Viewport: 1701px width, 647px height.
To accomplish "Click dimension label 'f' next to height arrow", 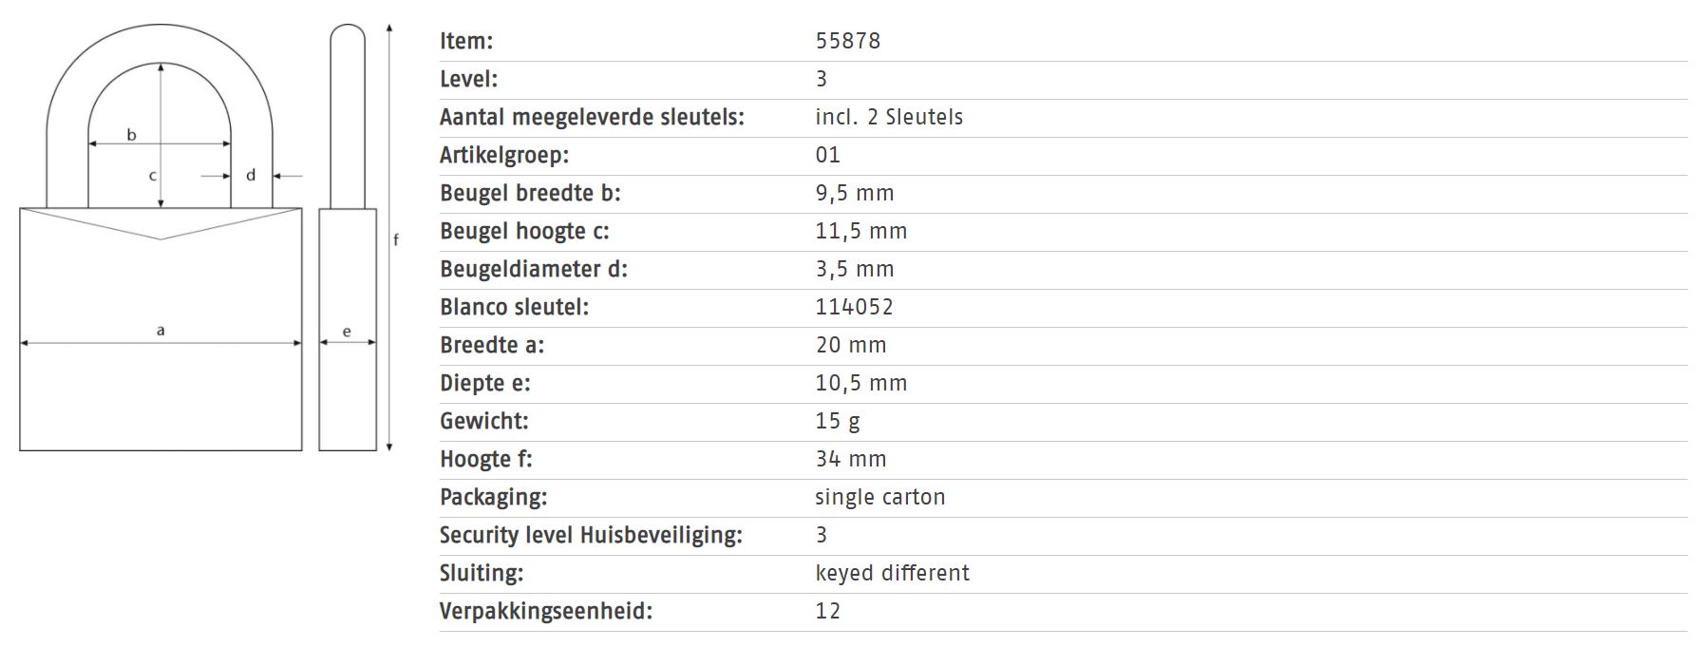I will tap(396, 239).
